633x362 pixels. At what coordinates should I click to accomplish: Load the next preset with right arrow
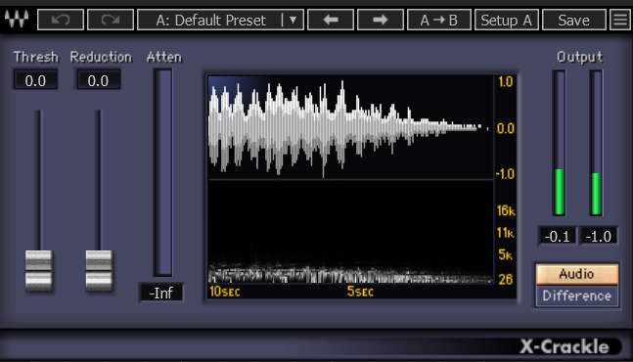click(381, 20)
